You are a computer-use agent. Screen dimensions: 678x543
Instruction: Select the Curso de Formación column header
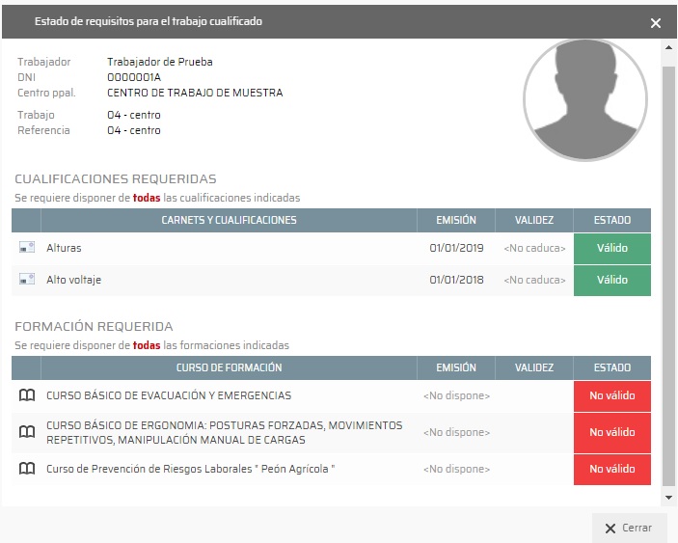coord(229,367)
